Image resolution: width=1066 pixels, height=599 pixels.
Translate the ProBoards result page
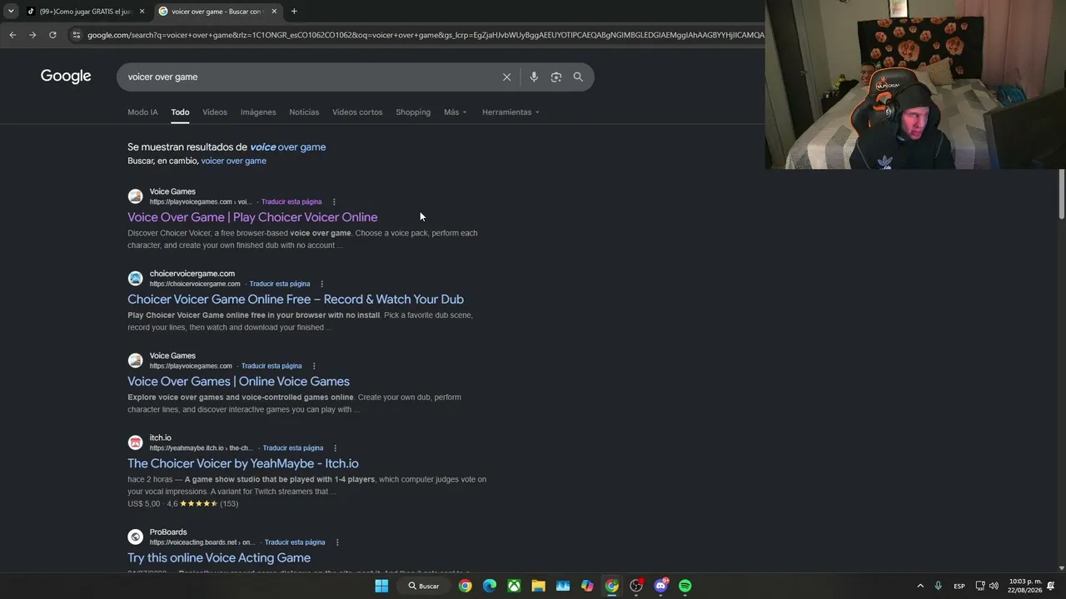[x=295, y=542]
